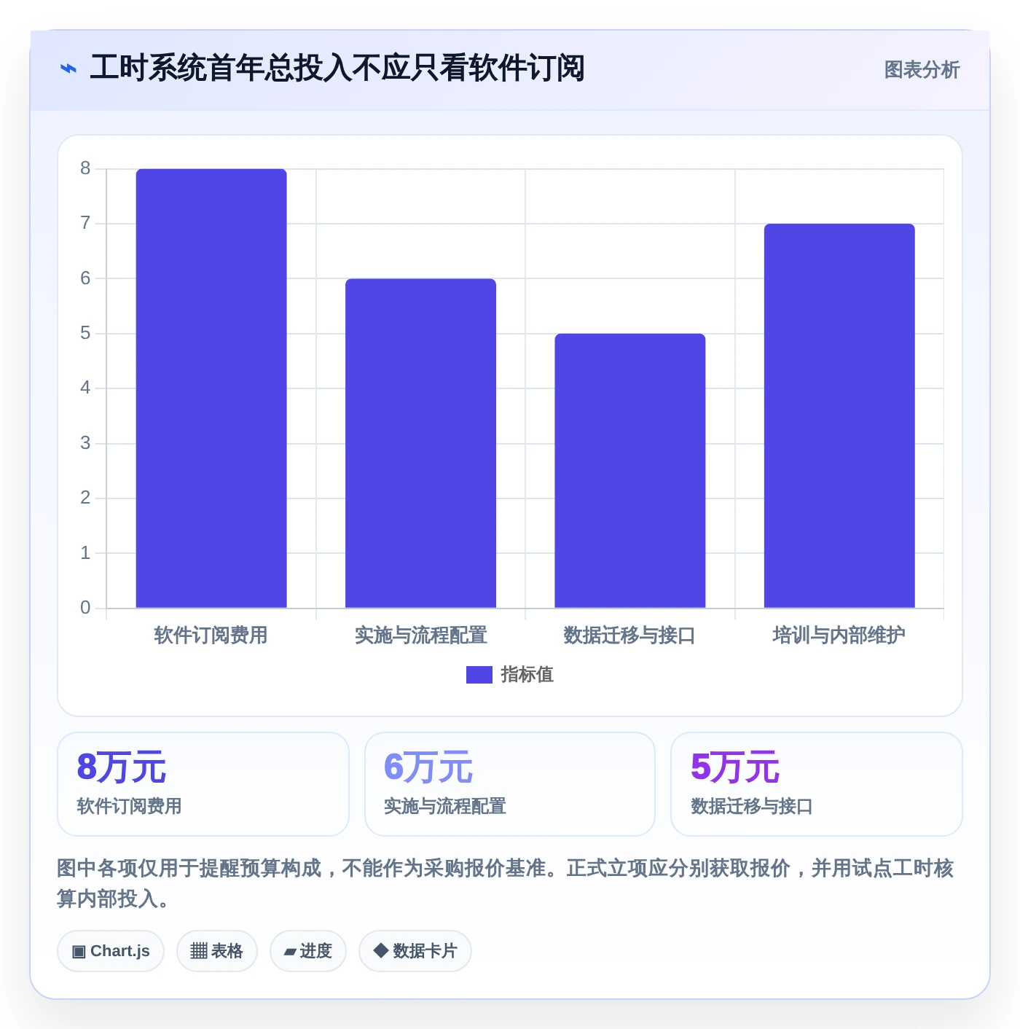Click the y-axis value 5
1020x1029 pixels.
[x=85, y=333]
